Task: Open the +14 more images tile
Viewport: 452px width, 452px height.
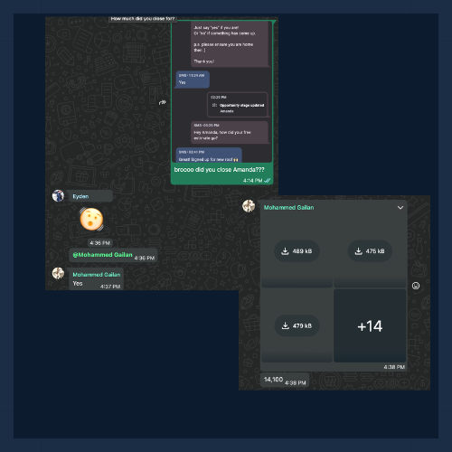Action: tap(370, 325)
